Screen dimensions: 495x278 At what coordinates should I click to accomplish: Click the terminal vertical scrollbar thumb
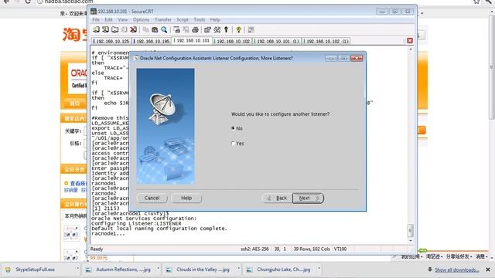coord(411,230)
